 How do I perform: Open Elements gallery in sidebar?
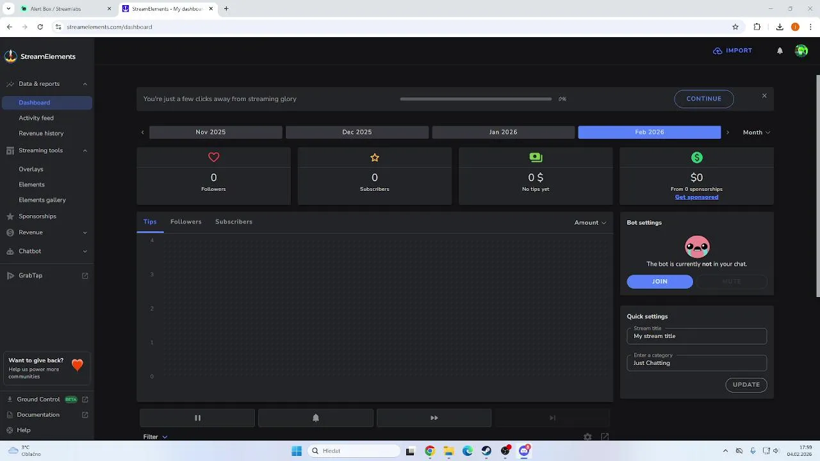pyautogui.click(x=42, y=200)
